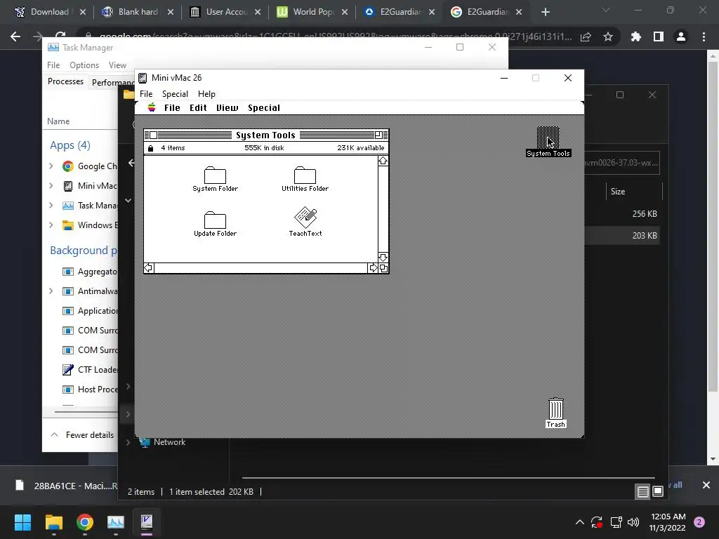Click the Windows Start button

(22, 522)
